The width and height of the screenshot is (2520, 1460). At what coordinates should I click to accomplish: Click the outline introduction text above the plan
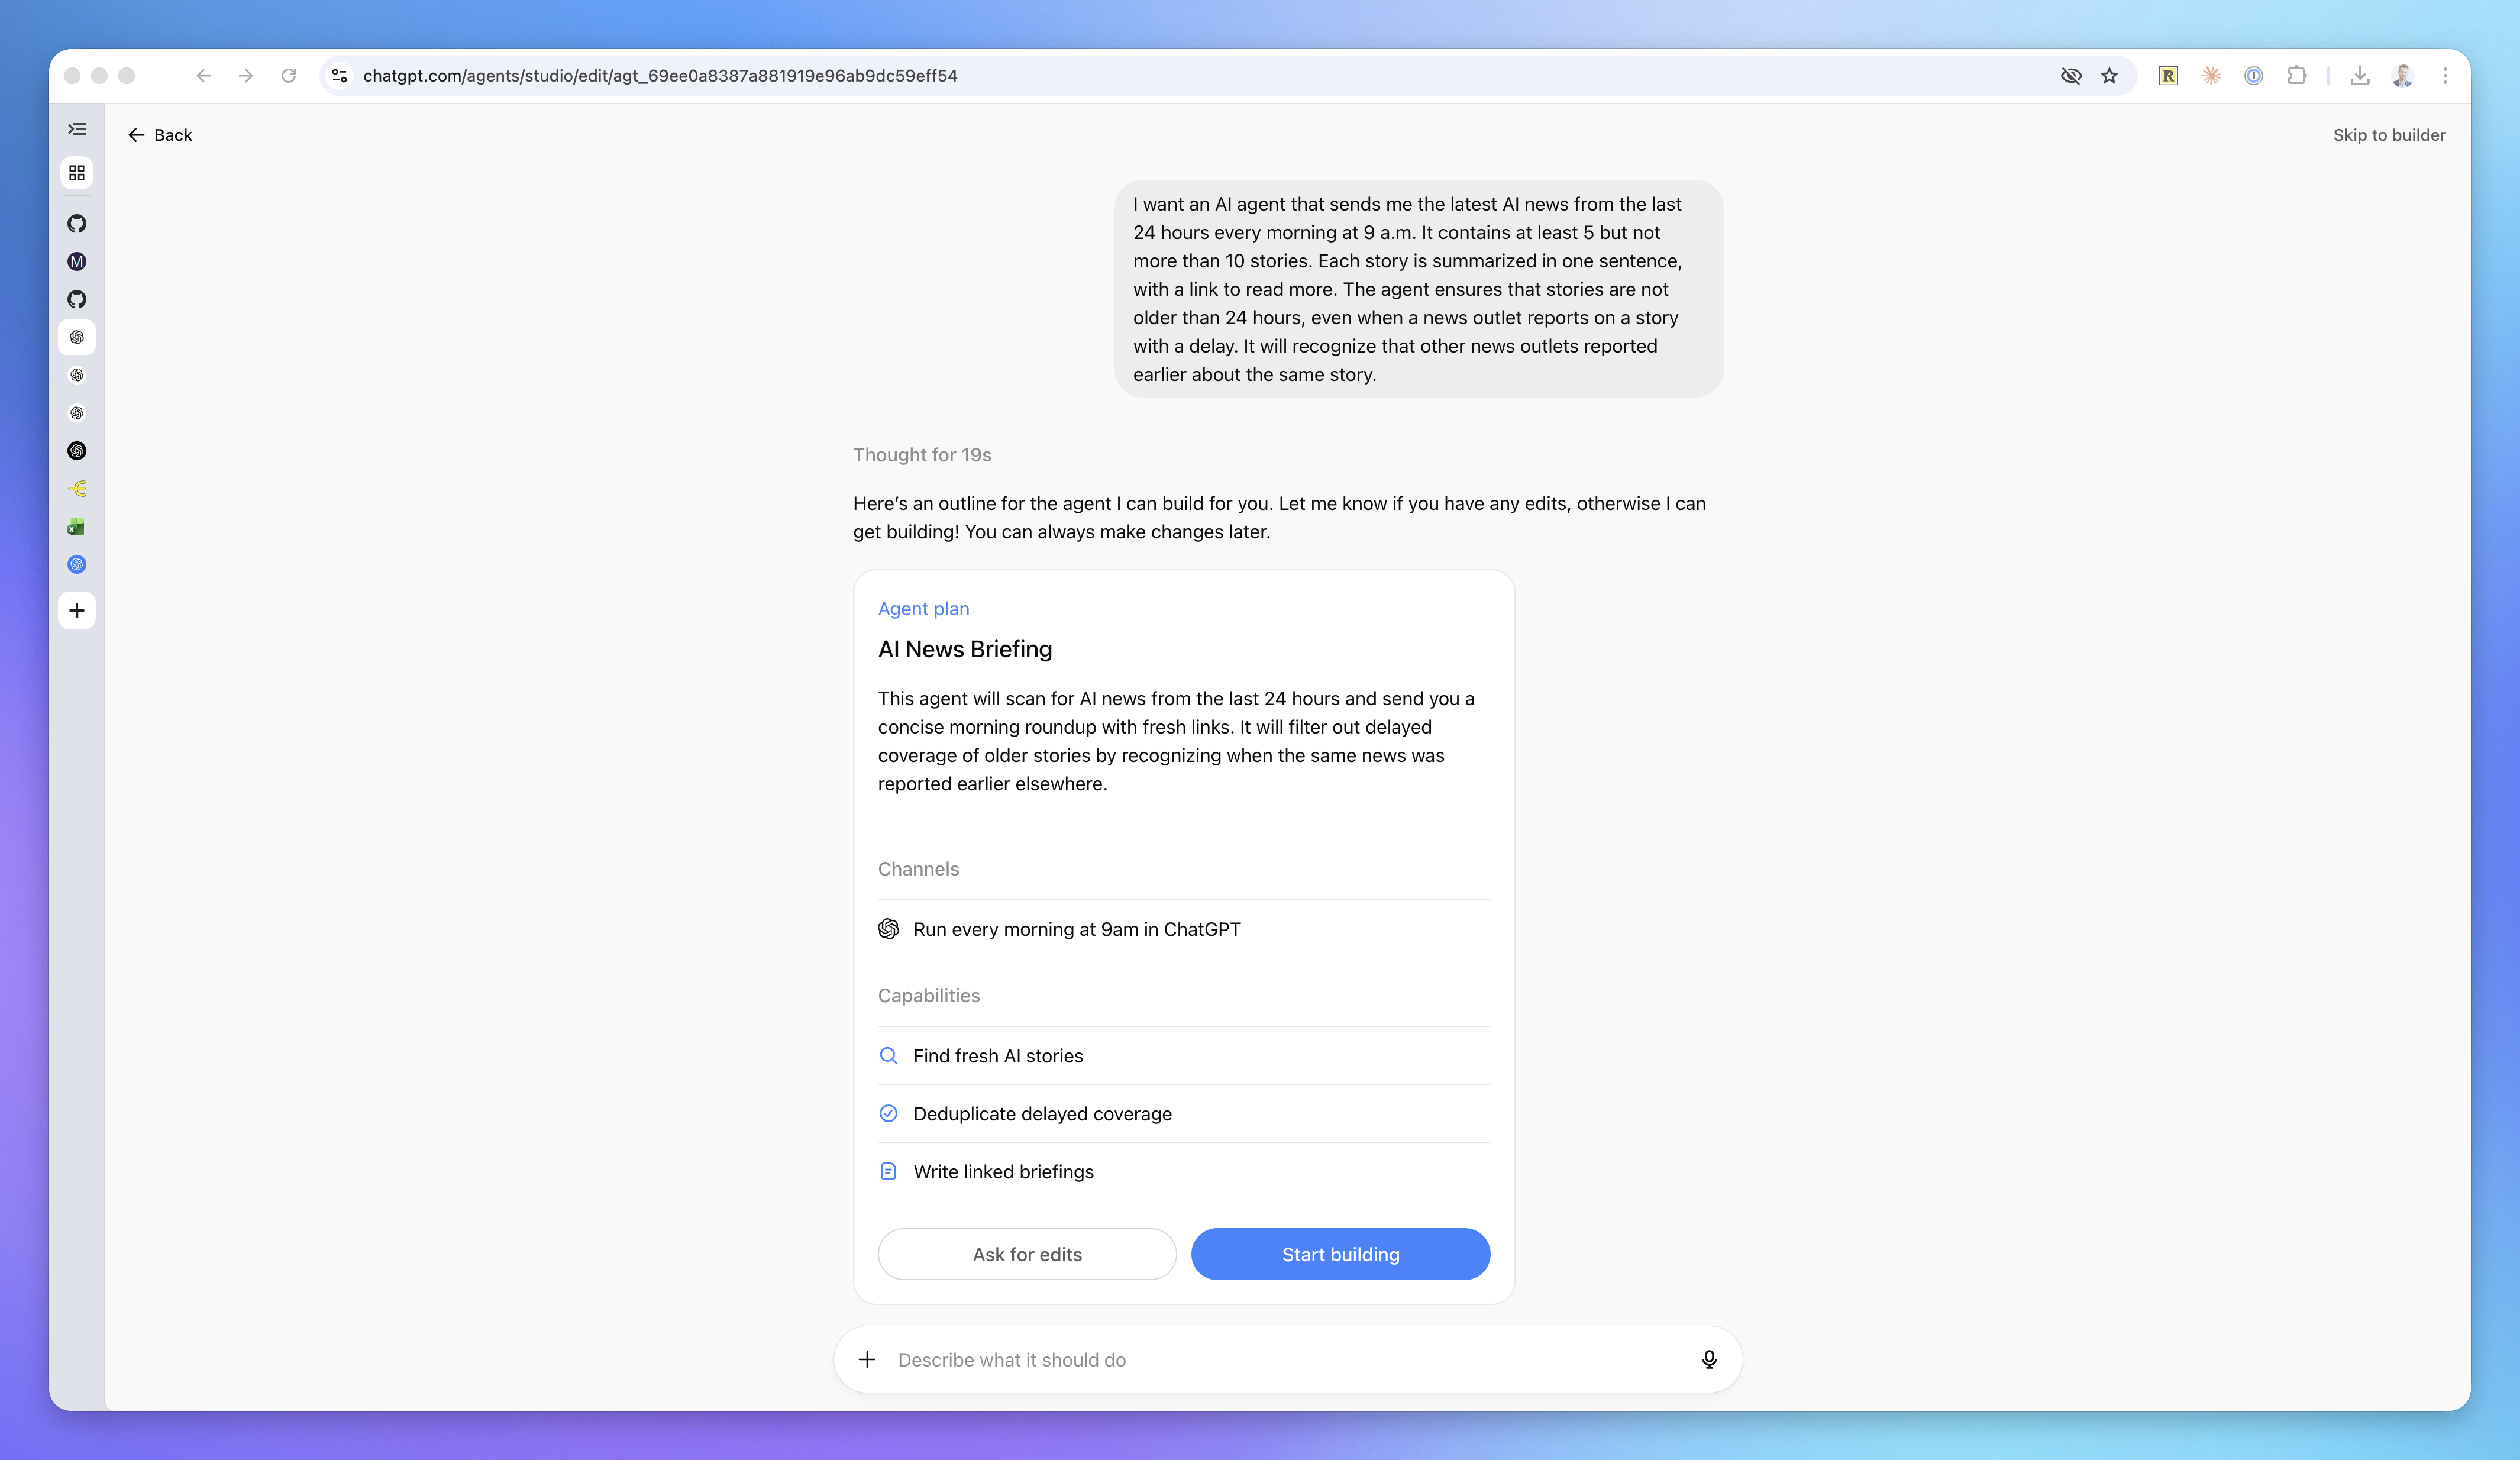pos(1280,518)
